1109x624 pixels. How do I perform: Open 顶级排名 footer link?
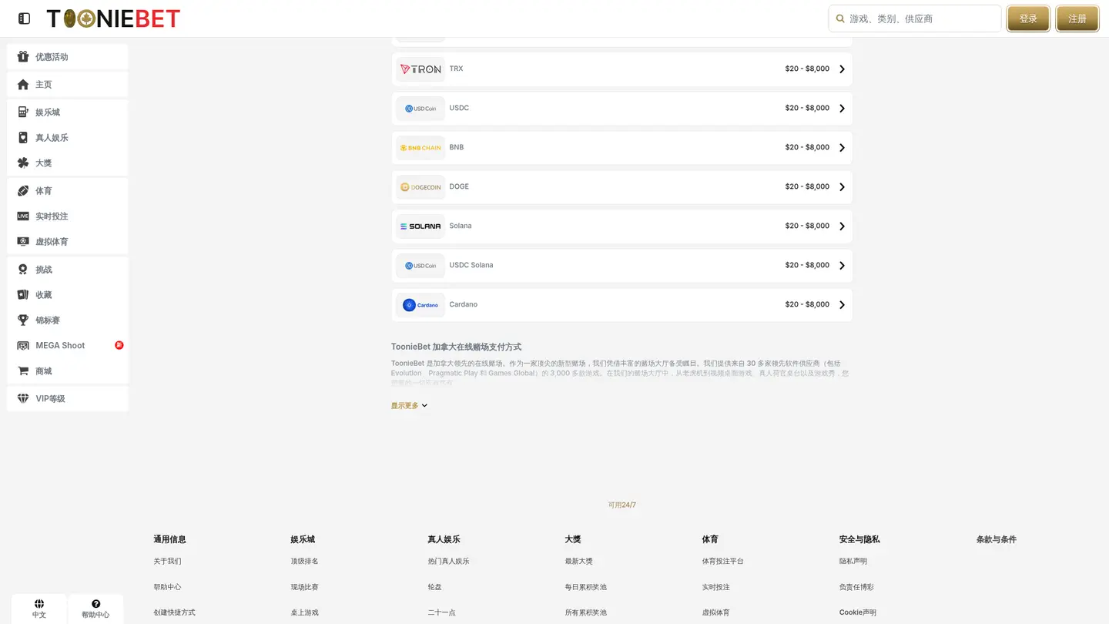[304, 562]
